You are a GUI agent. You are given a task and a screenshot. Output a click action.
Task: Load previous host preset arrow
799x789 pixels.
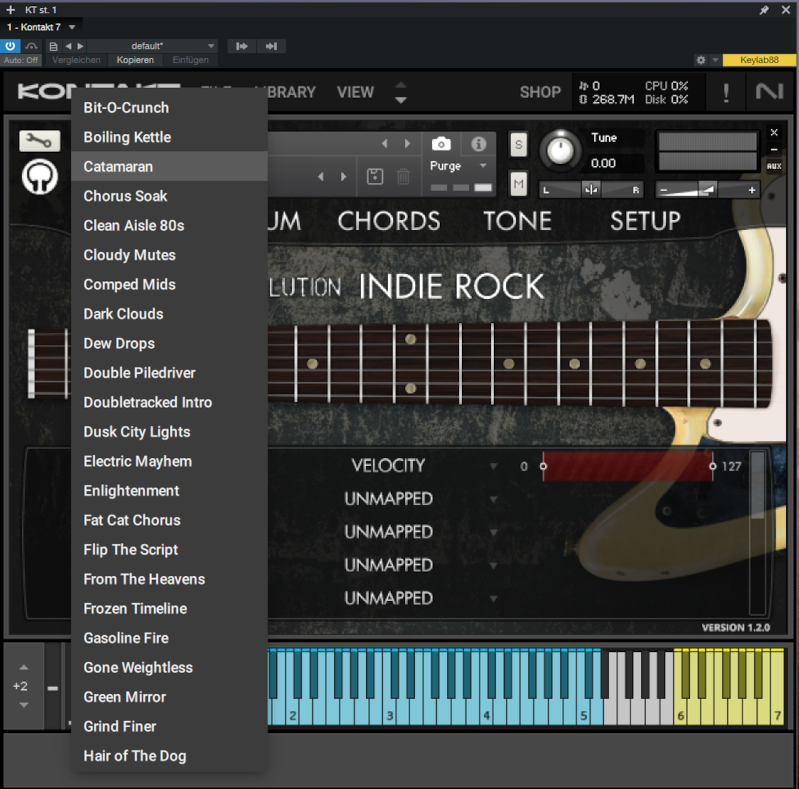point(68,46)
